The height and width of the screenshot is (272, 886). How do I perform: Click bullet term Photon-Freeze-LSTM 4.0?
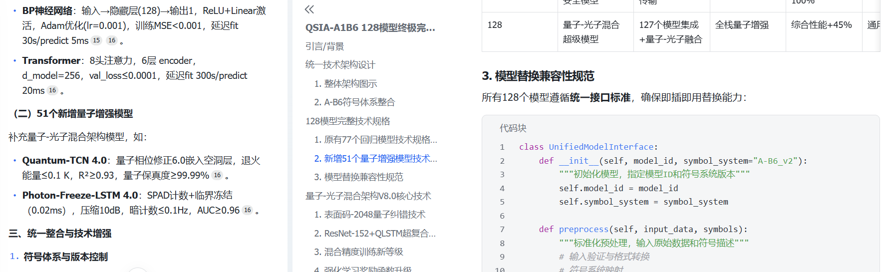80,195
